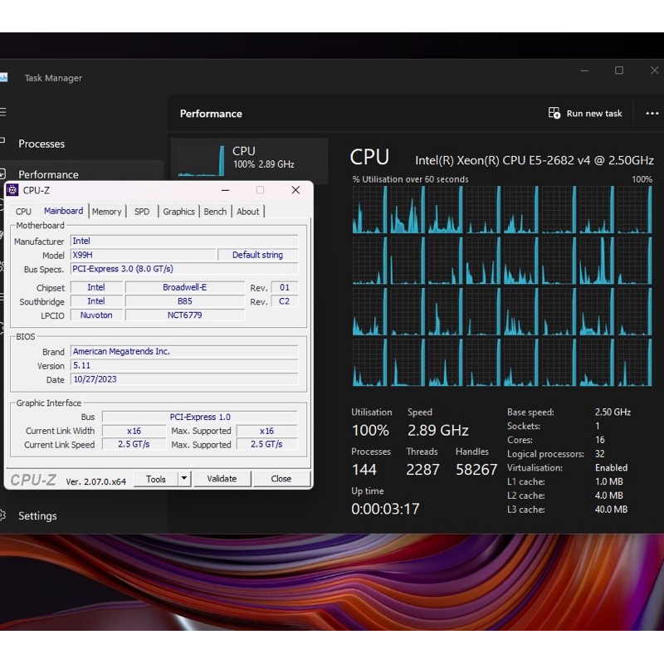The image size is (664, 664).
Task: Click the Nuvoton LPCIO vendor field
Action: tap(96, 315)
